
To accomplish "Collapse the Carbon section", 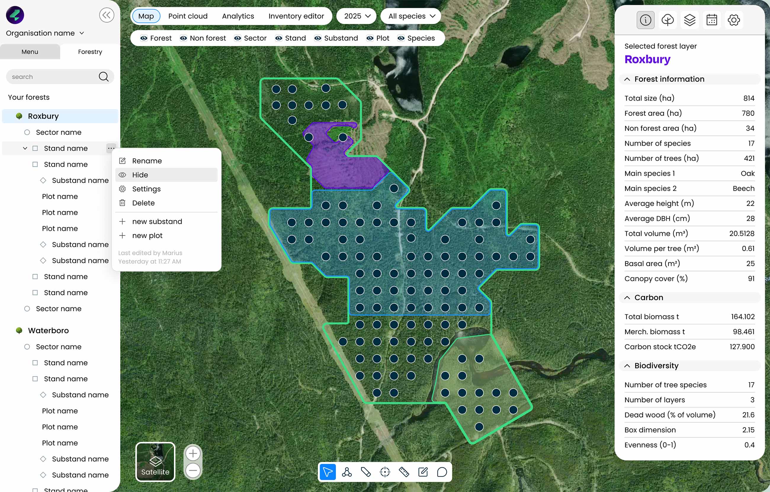I will [627, 298].
